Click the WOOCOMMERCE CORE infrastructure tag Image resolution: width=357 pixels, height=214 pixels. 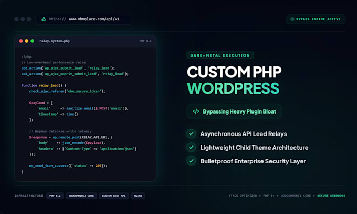click(81, 196)
